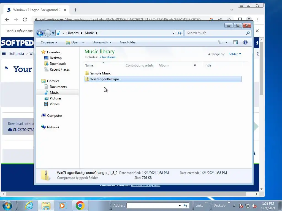Screen dimensions: 282x211
Task: Open the address bar history dropdown
Action: (x=173, y=33)
